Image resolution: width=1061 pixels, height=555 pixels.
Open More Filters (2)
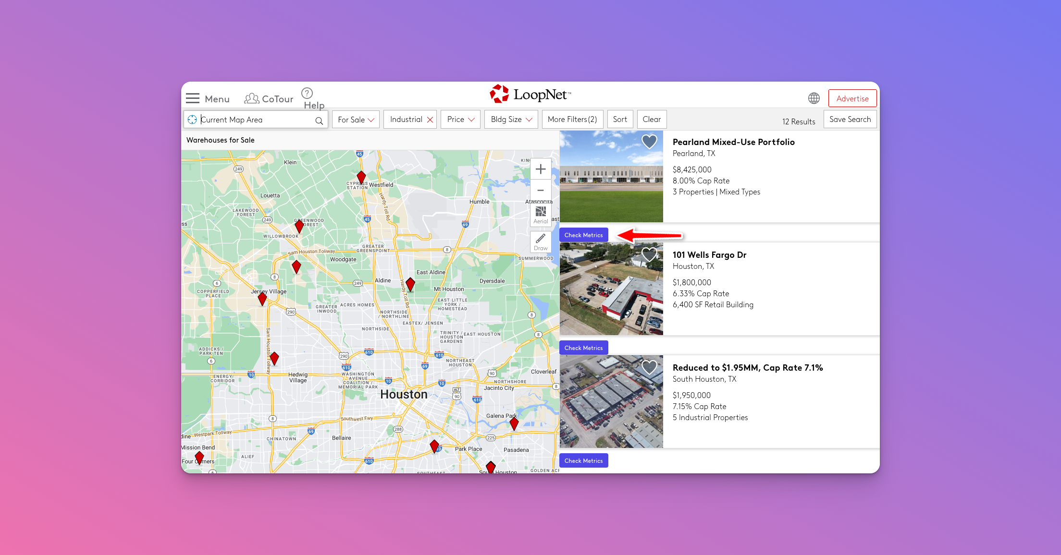click(572, 120)
